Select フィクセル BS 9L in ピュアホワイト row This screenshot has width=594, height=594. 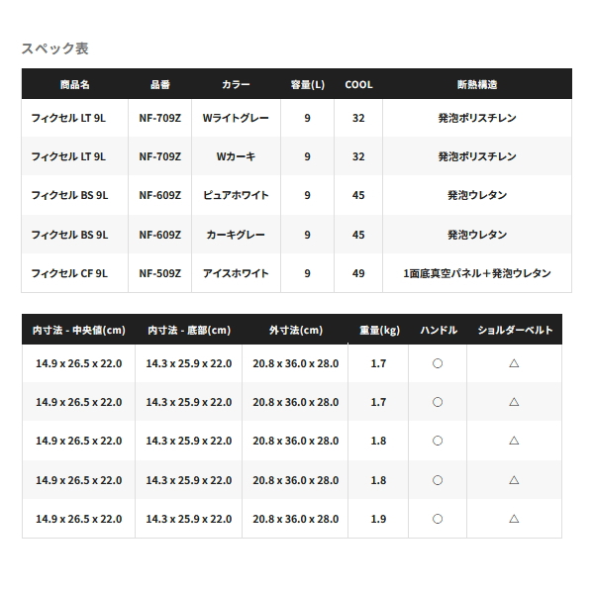[x=69, y=195]
